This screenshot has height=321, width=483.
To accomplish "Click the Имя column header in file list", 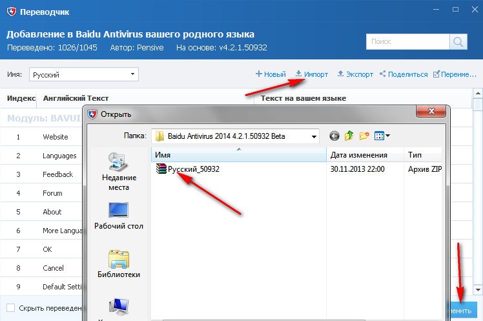I will [x=239, y=154].
